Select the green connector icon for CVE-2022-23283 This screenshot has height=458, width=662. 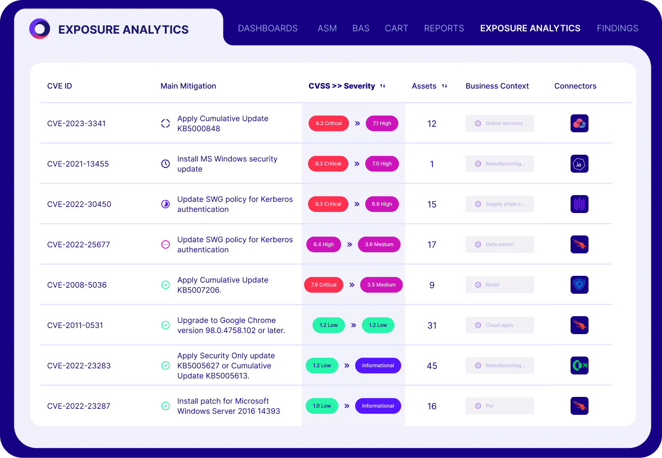point(579,366)
